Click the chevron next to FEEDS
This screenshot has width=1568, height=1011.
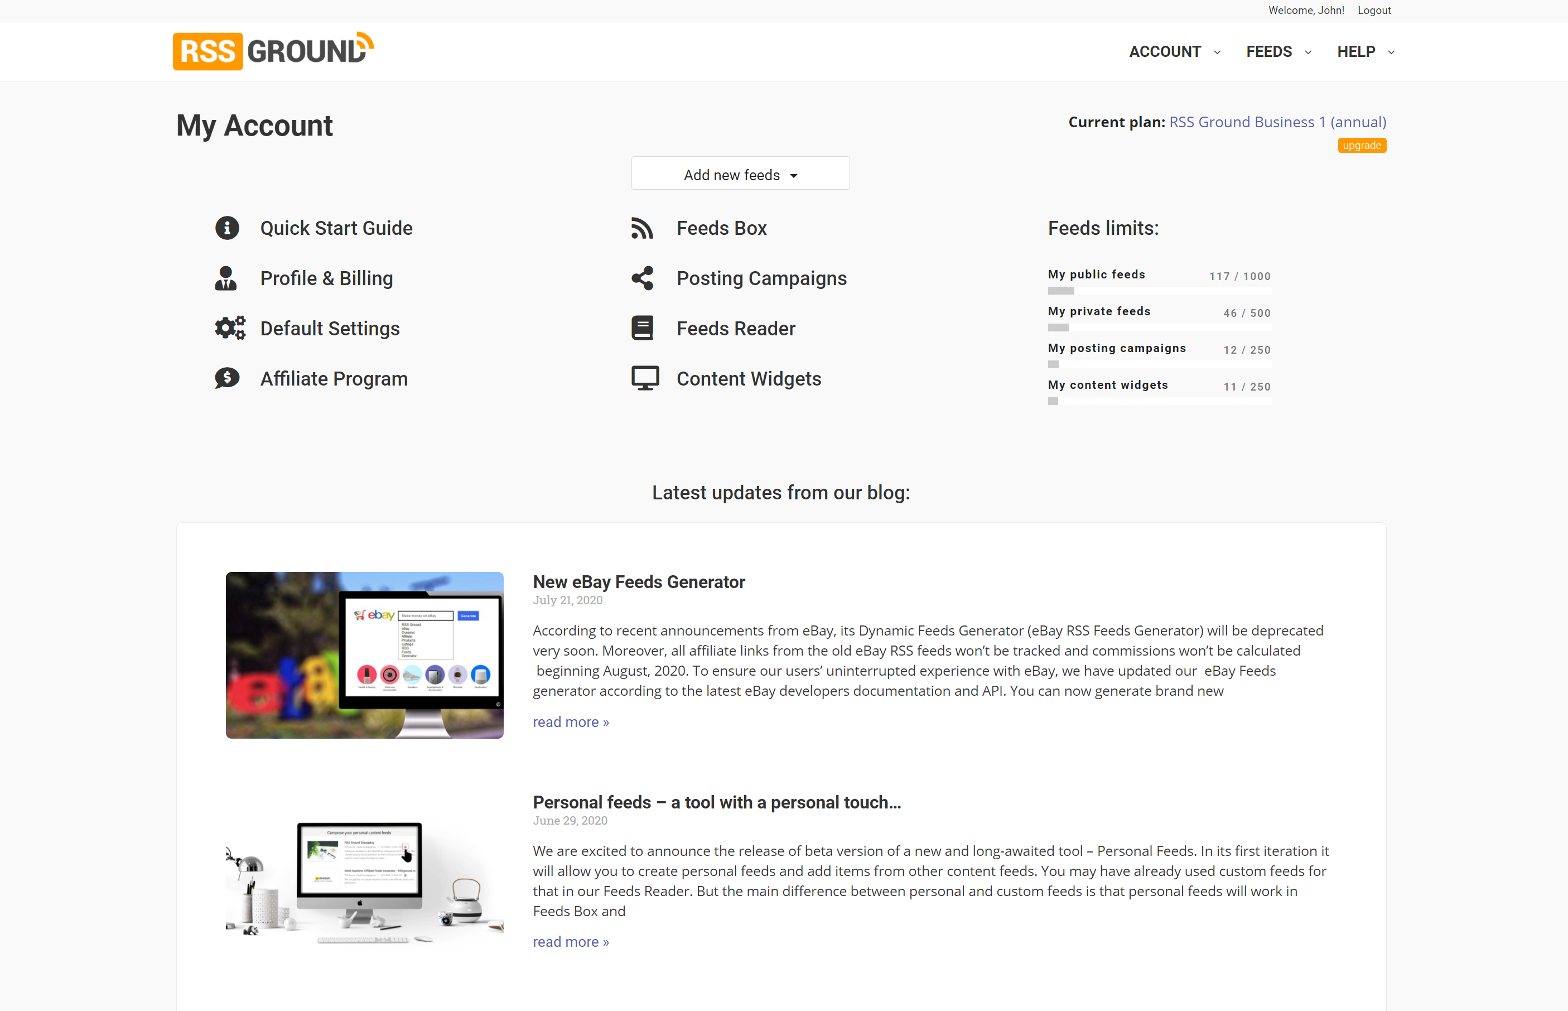(x=1308, y=52)
